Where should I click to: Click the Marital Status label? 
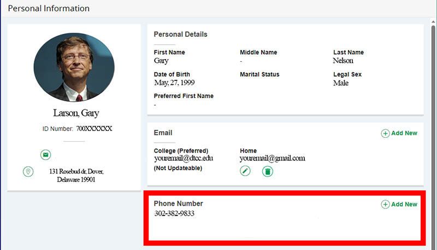coord(259,74)
